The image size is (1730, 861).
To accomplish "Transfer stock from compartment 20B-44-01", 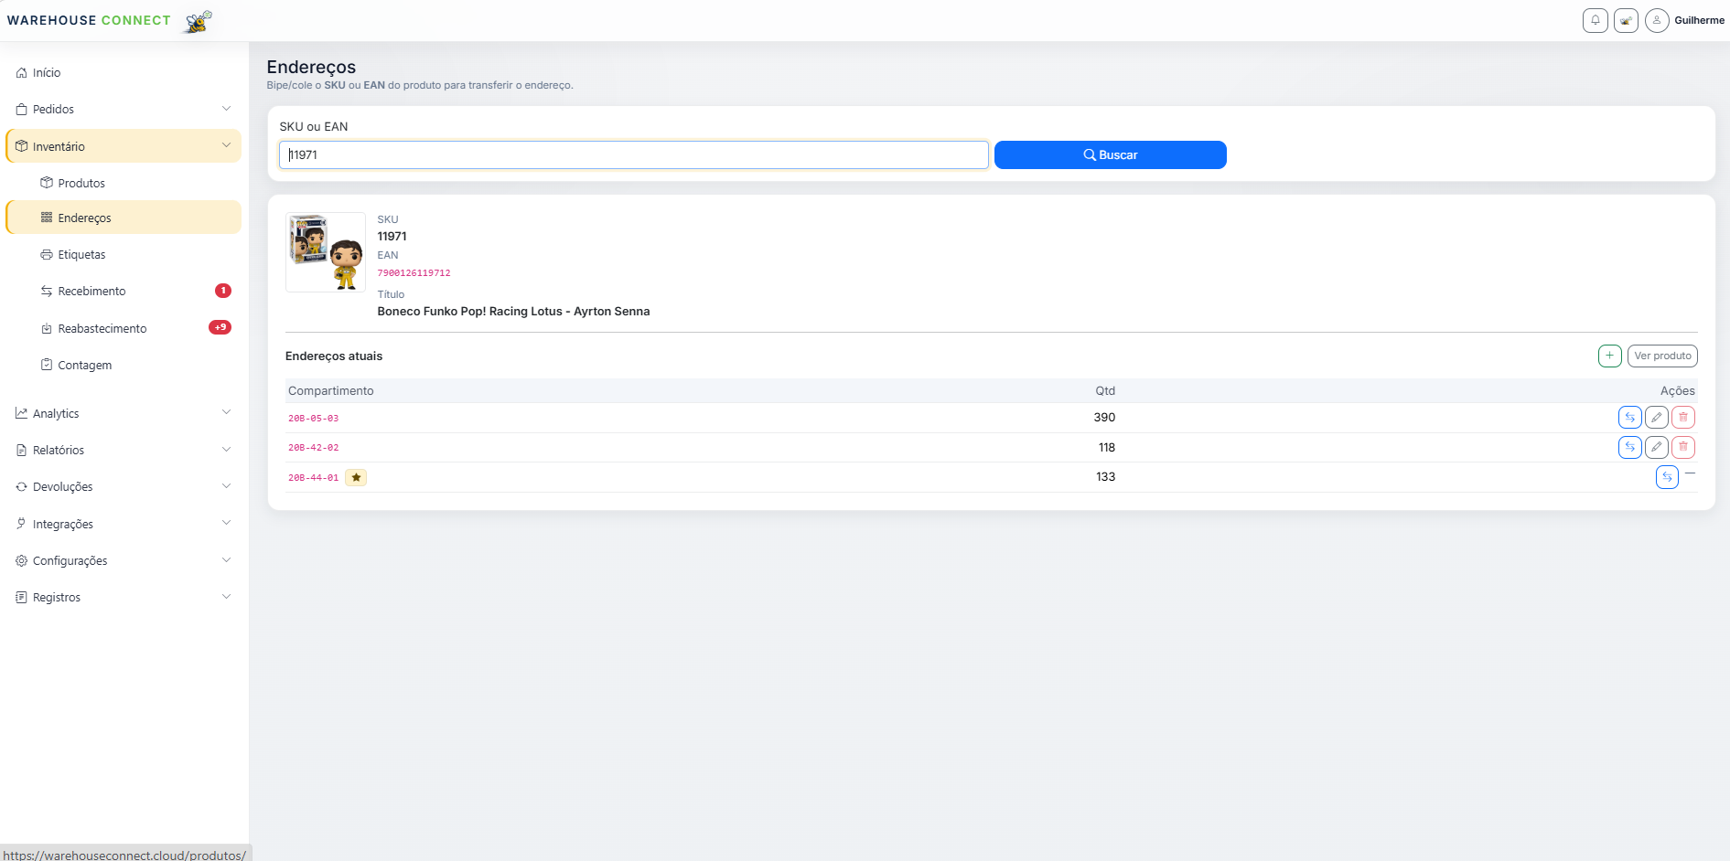I will [x=1667, y=477].
